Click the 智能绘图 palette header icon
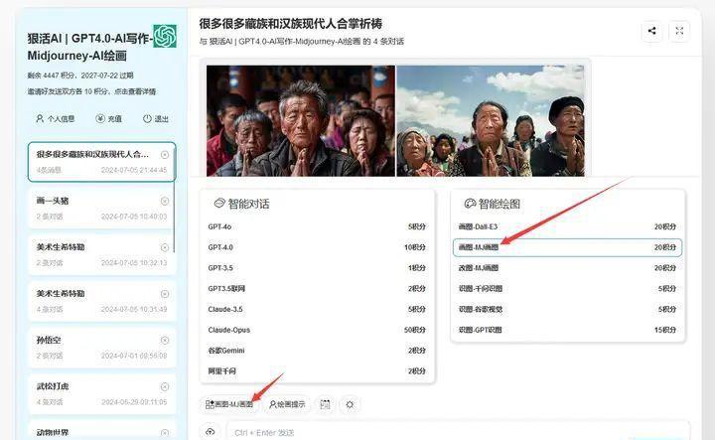This screenshot has height=440, width=715. tap(470, 204)
